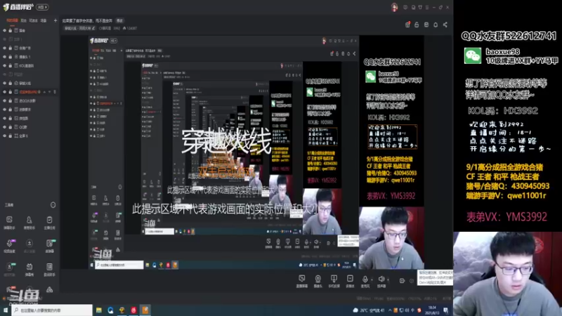Open the TV-shaped 弹幕秀 toolbox tool
The image size is (562, 316).
(30, 269)
